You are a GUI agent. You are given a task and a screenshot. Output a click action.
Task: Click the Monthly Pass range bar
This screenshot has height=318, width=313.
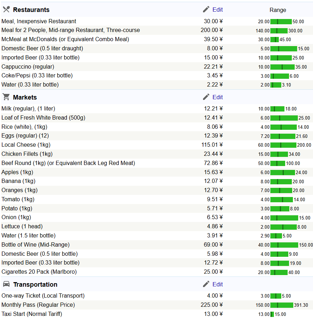(x=282, y=305)
